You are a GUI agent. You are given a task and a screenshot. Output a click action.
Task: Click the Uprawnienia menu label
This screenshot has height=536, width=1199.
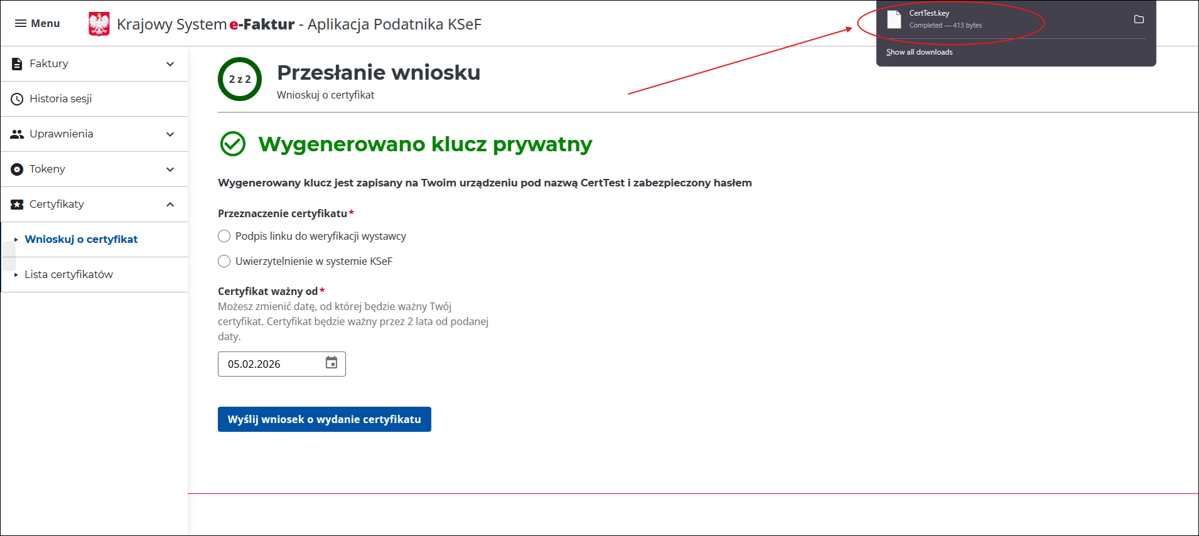point(62,134)
